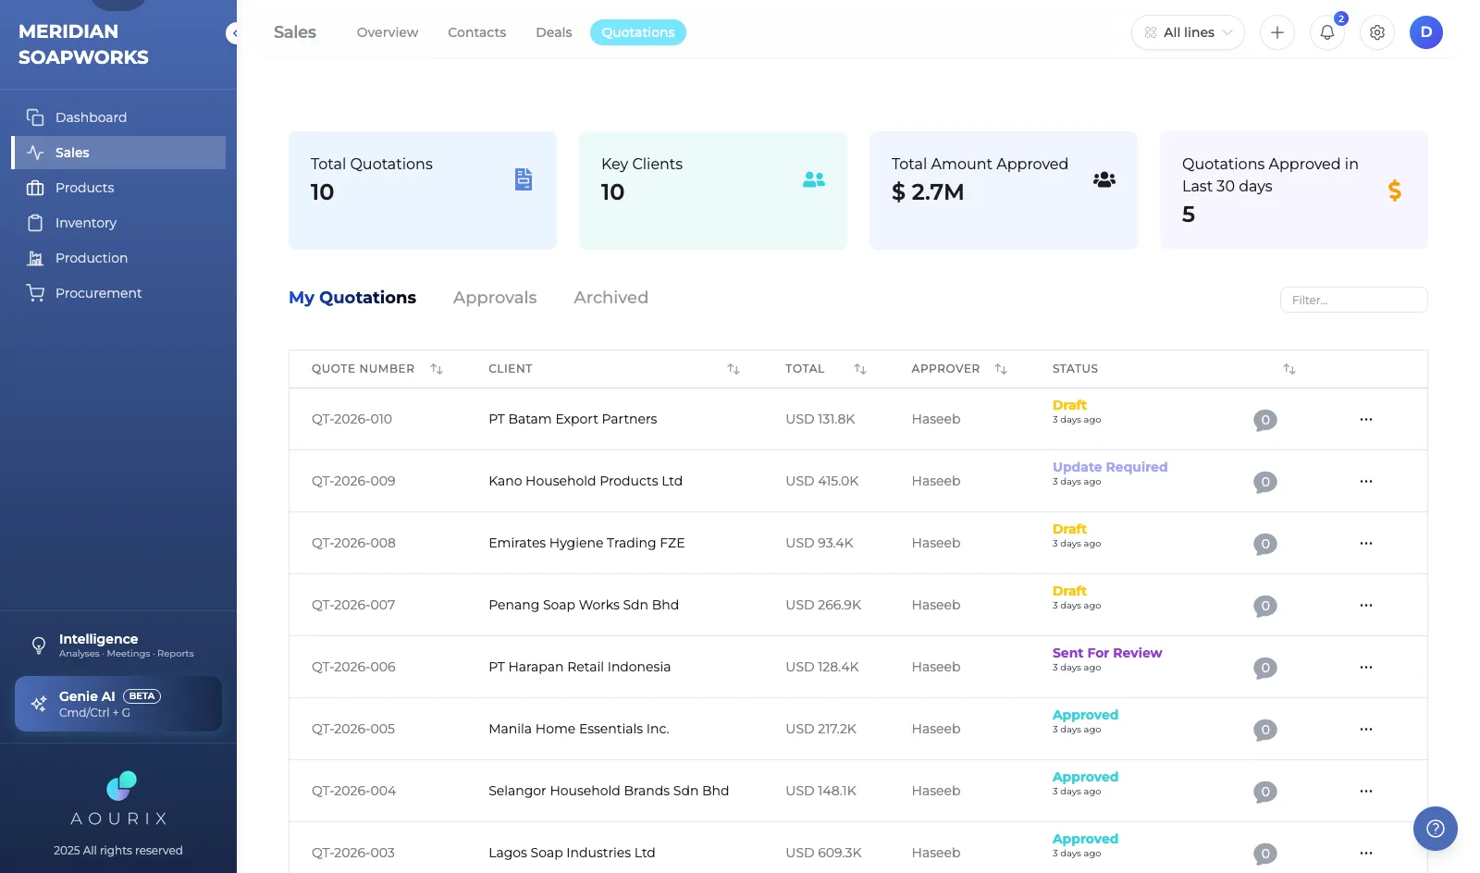Open more actions menu for QT-2026-005
The width and height of the screenshot is (1480, 873).
(x=1366, y=729)
